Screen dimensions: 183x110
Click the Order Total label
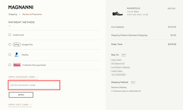pos(117,44)
